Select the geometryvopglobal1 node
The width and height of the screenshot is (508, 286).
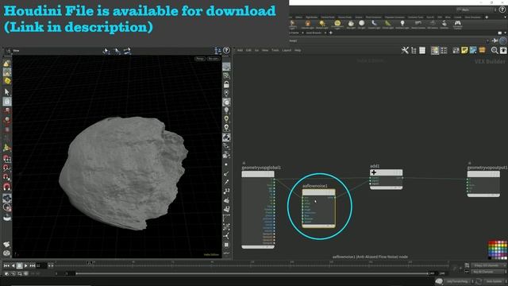click(258, 210)
